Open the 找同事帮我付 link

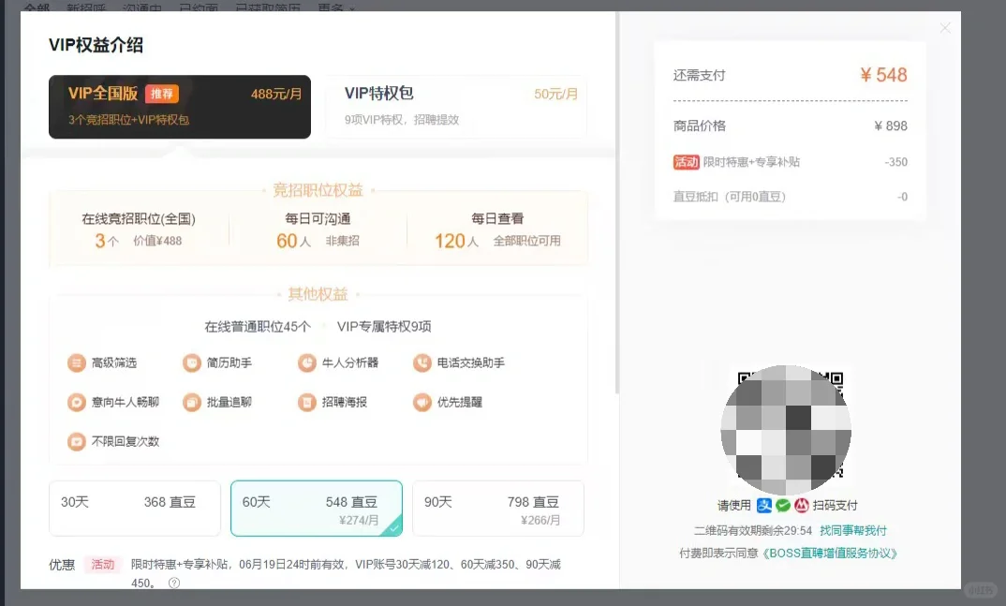(x=853, y=530)
